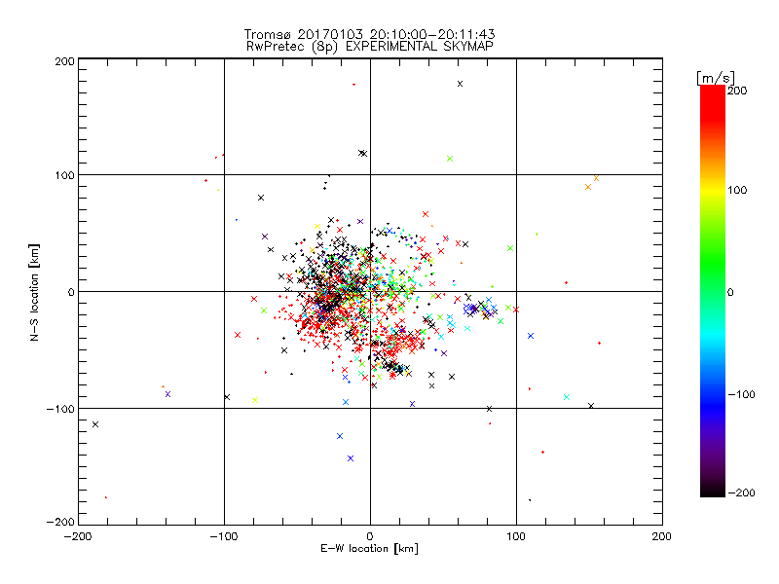Pick the black bottom section of the colorbar
This screenshot has height=584, width=779.
(x=713, y=487)
